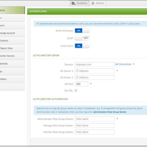
Task: Turn off the Active Directory switch
Action: pyautogui.click(x=82, y=31)
